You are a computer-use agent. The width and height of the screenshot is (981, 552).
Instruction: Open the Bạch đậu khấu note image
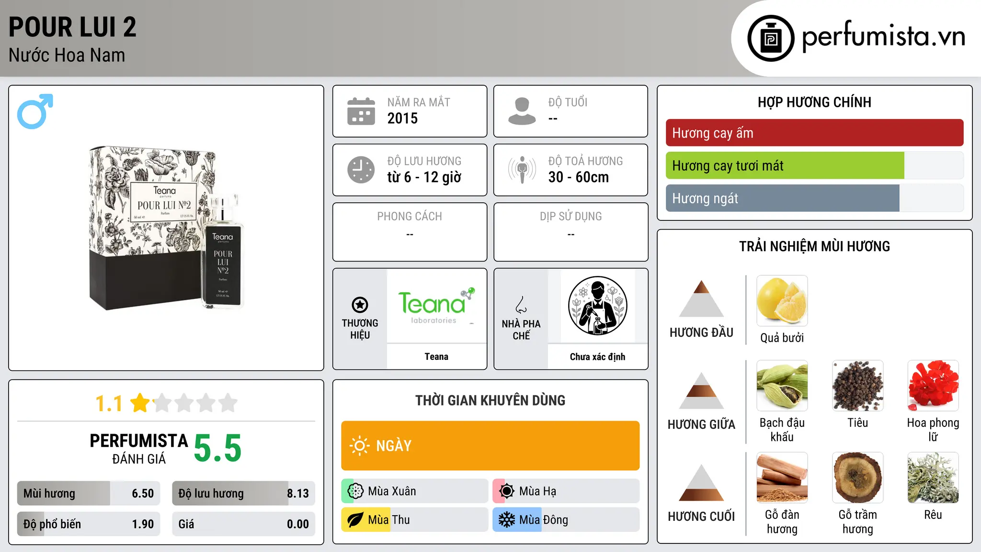click(x=782, y=386)
